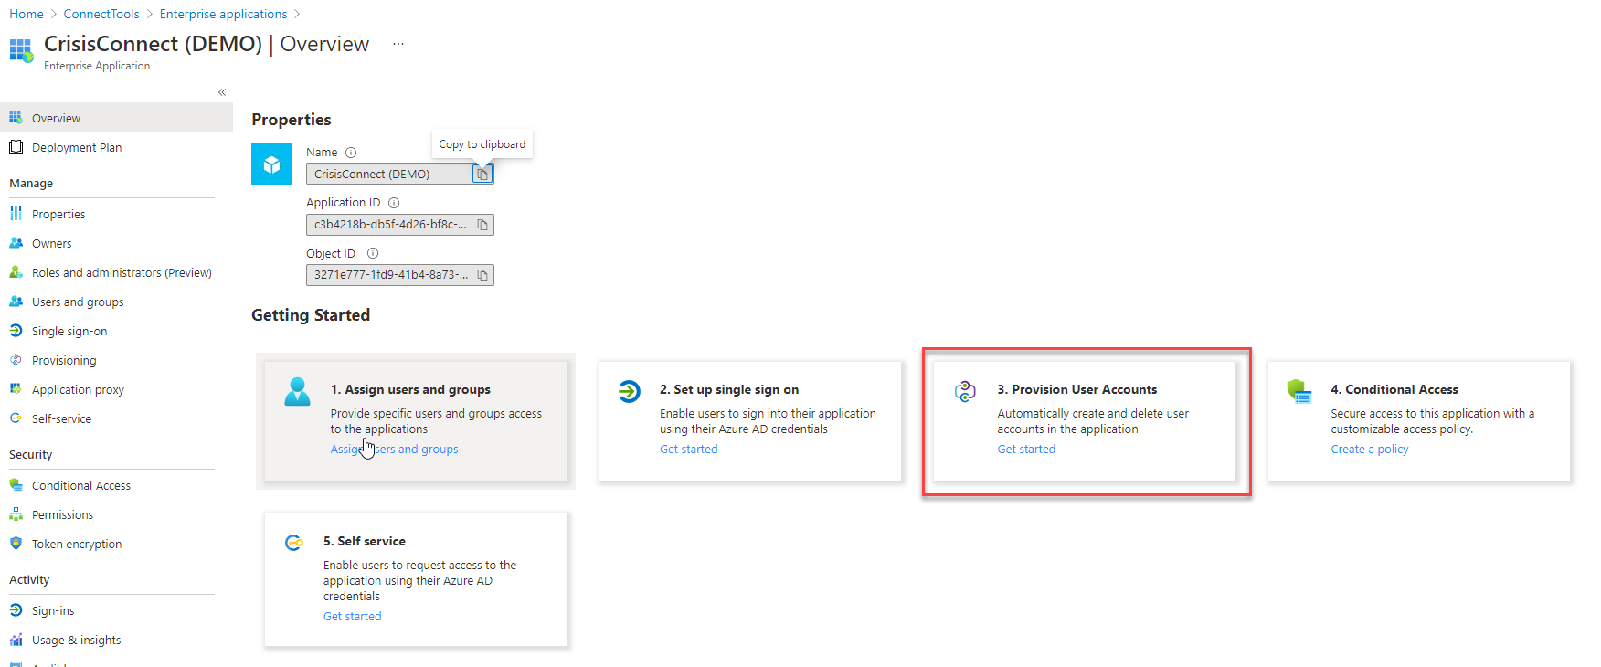Click the Self service card icon

click(x=293, y=543)
